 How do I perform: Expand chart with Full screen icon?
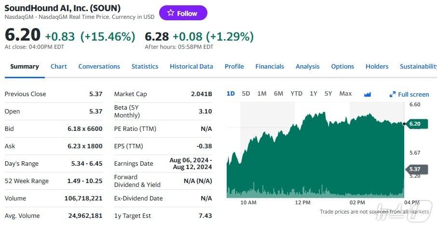pos(409,94)
